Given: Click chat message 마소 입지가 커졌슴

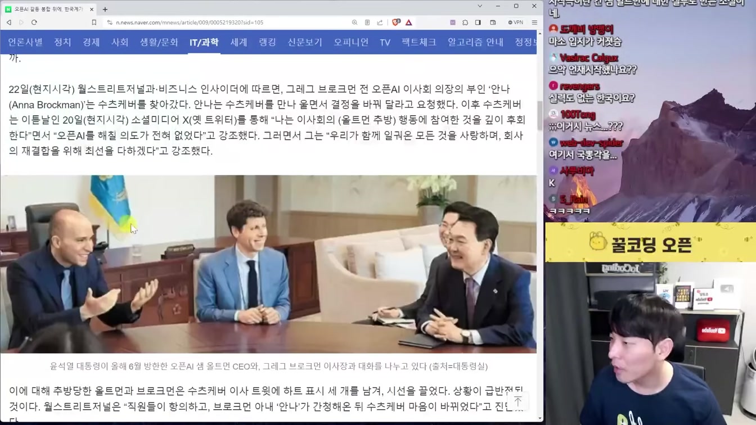Looking at the screenshot, I should tap(585, 42).
